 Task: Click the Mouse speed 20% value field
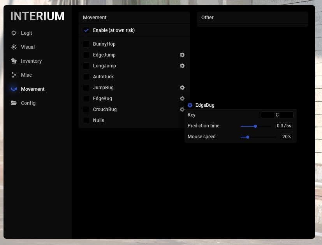[x=286, y=137]
